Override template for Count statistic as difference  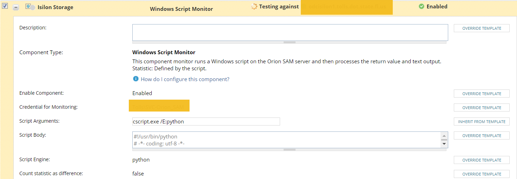click(482, 174)
